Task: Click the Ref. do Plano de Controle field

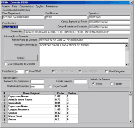Action: point(84,40)
